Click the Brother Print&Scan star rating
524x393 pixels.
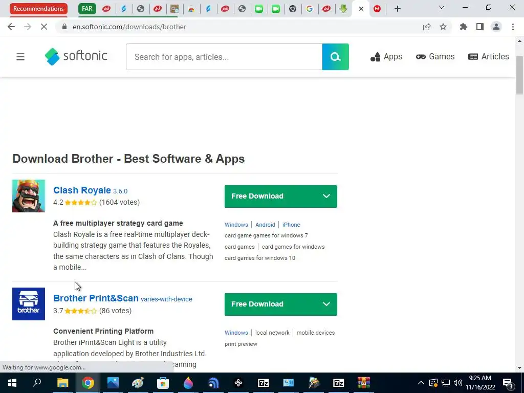(80, 311)
